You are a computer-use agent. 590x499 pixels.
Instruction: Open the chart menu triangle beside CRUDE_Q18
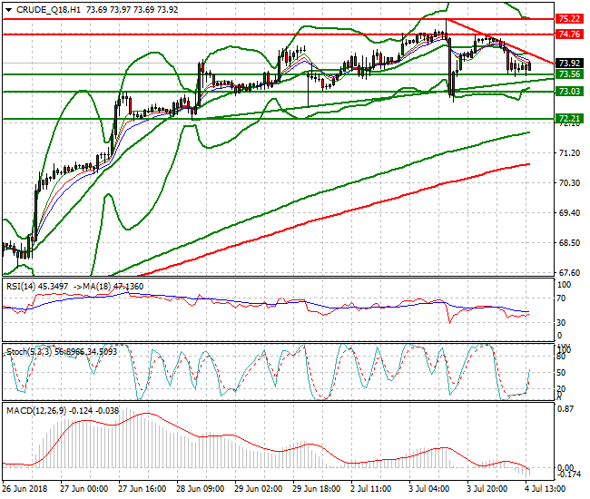9,10
